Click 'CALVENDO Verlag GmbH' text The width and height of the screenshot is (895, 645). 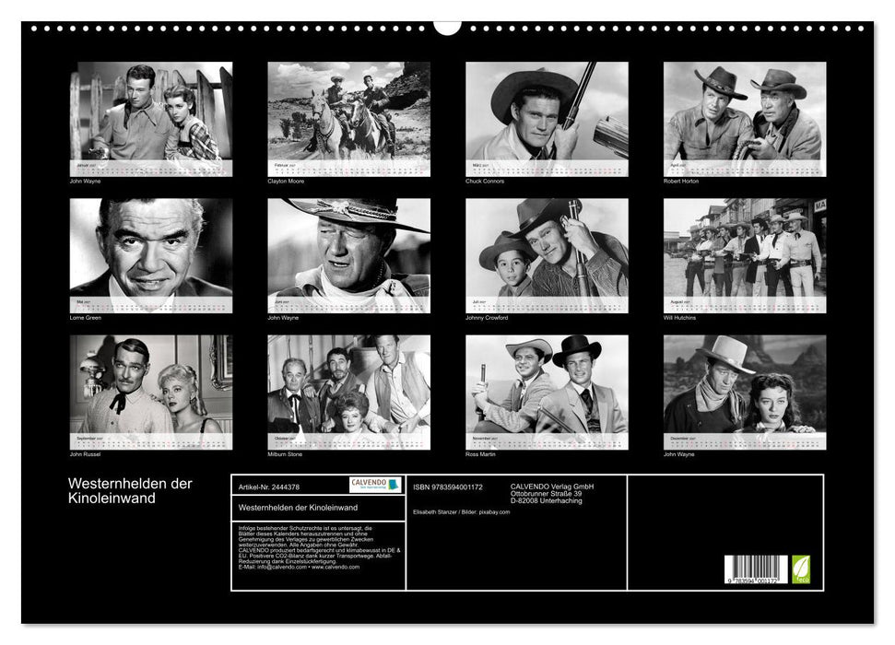(552, 487)
